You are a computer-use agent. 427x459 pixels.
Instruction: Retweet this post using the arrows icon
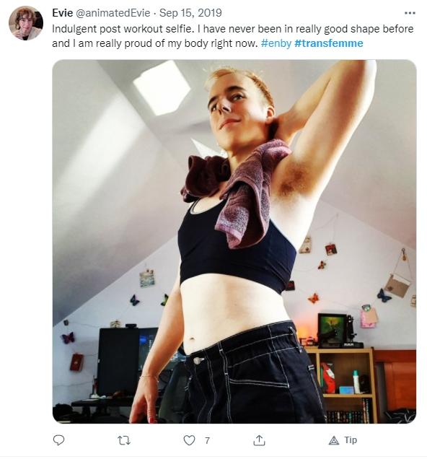point(124,440)
